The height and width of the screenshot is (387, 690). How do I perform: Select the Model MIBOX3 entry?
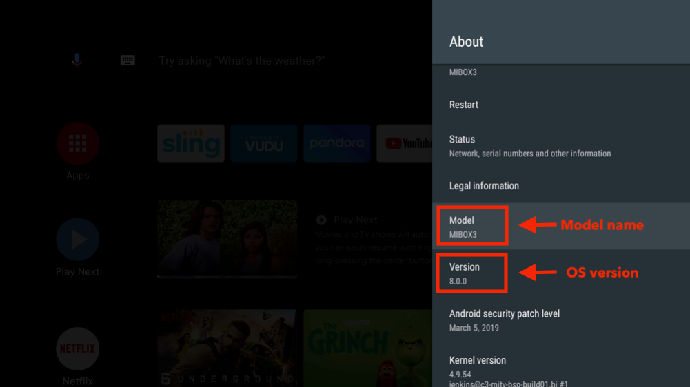(561, 226)
